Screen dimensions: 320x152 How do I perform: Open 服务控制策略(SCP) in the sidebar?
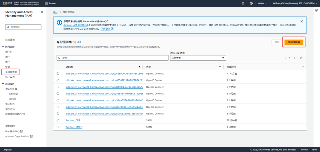point(15,114)
